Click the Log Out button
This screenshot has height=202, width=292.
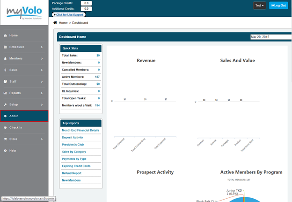tap(279, 6)
